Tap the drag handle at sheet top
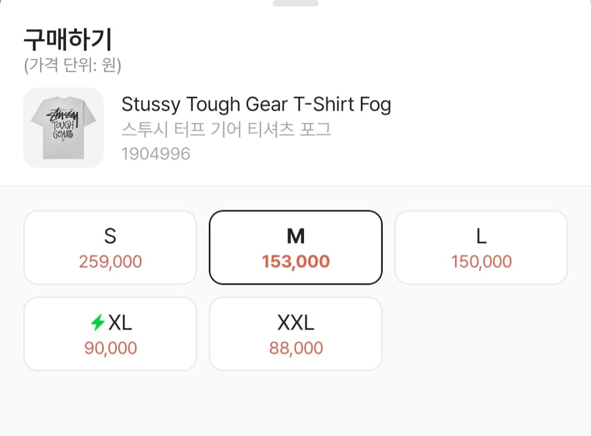This screenshot has height=436, width=591. pyautogui.click(x=295, y=3)
